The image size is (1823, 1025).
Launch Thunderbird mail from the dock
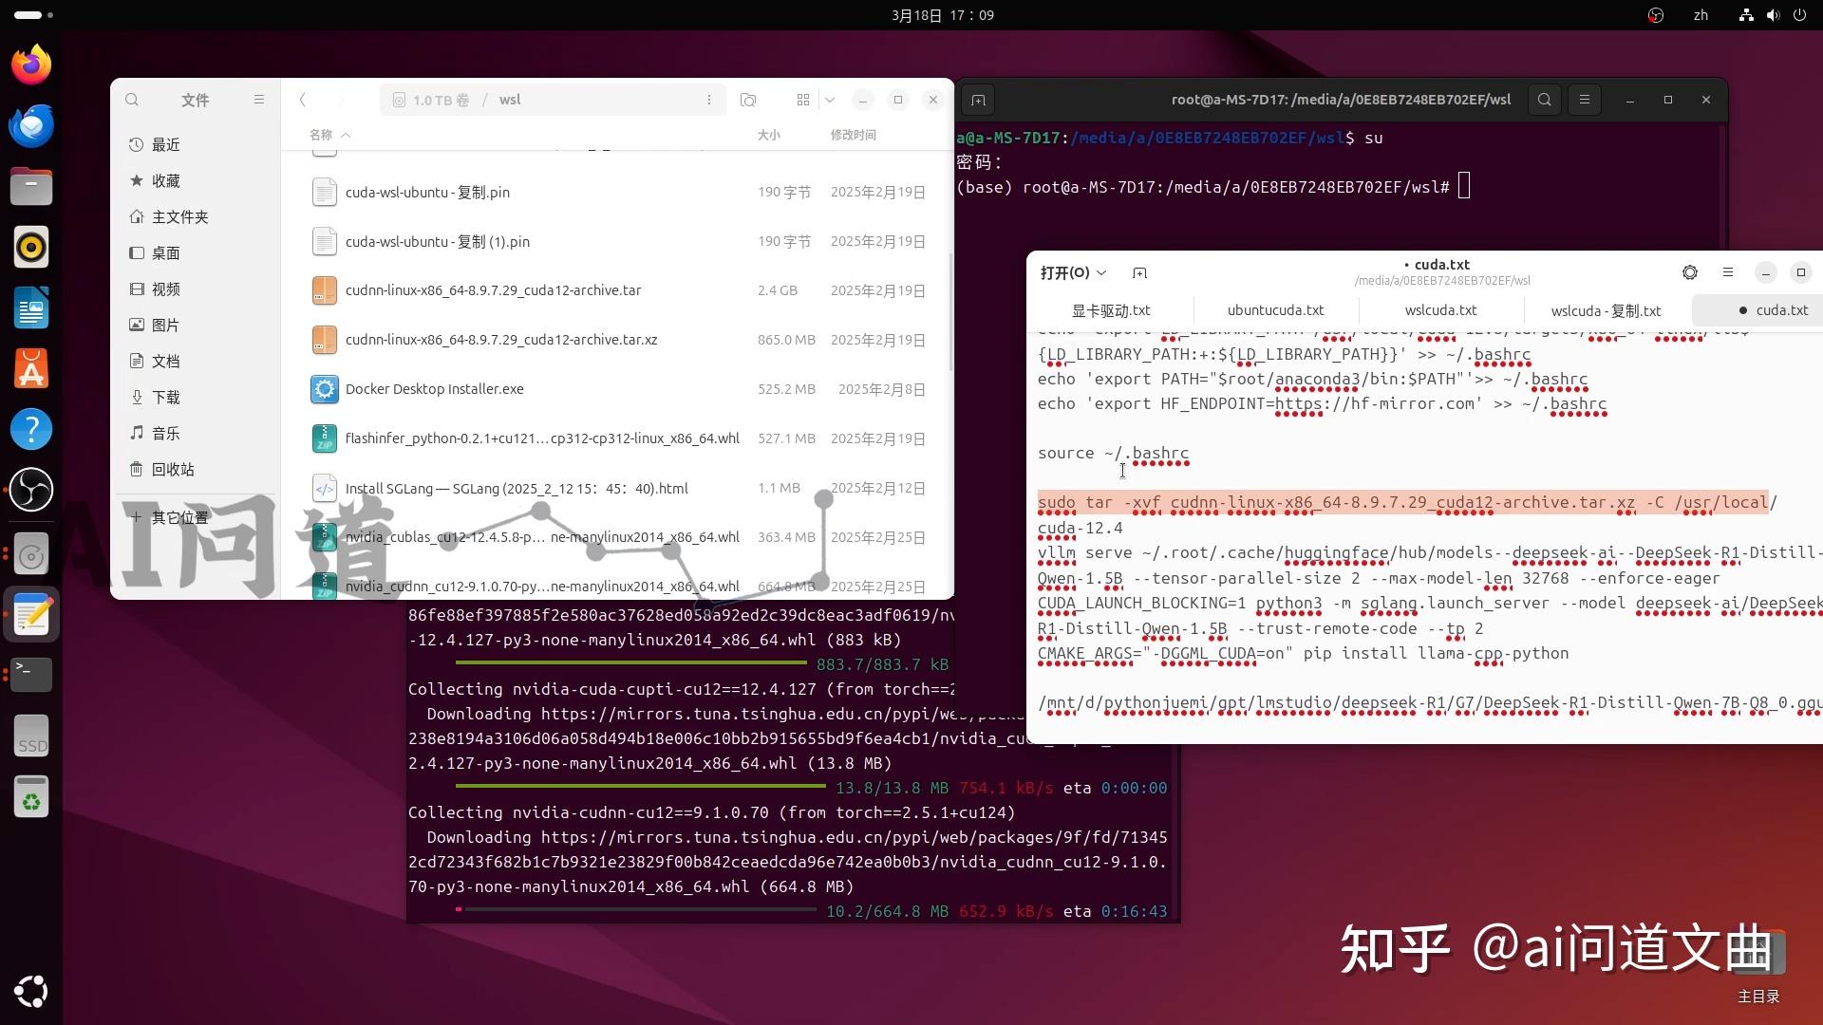pyautogui.click(x=31, y=125)
